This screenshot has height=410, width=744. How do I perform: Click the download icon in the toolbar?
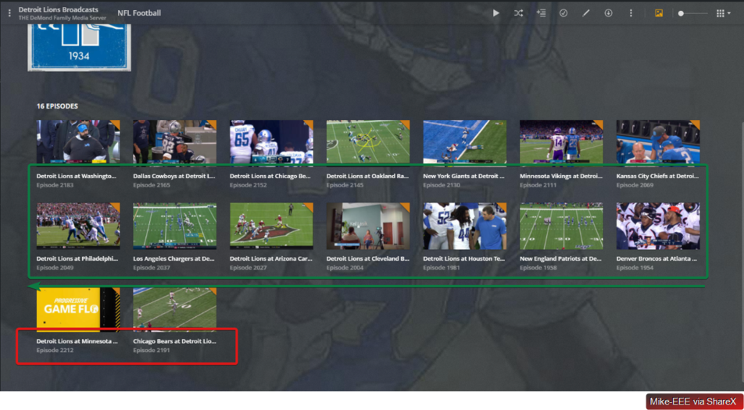tap(608, 13)
